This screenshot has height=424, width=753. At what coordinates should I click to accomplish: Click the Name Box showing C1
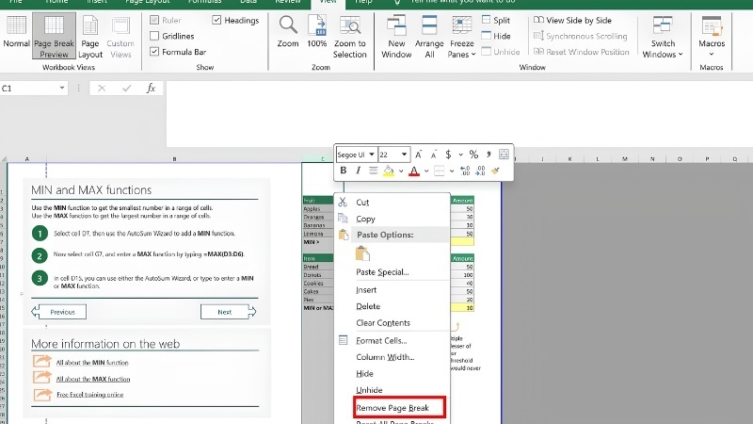point(29,88)
